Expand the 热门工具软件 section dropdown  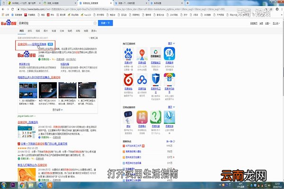click(171, 43)
